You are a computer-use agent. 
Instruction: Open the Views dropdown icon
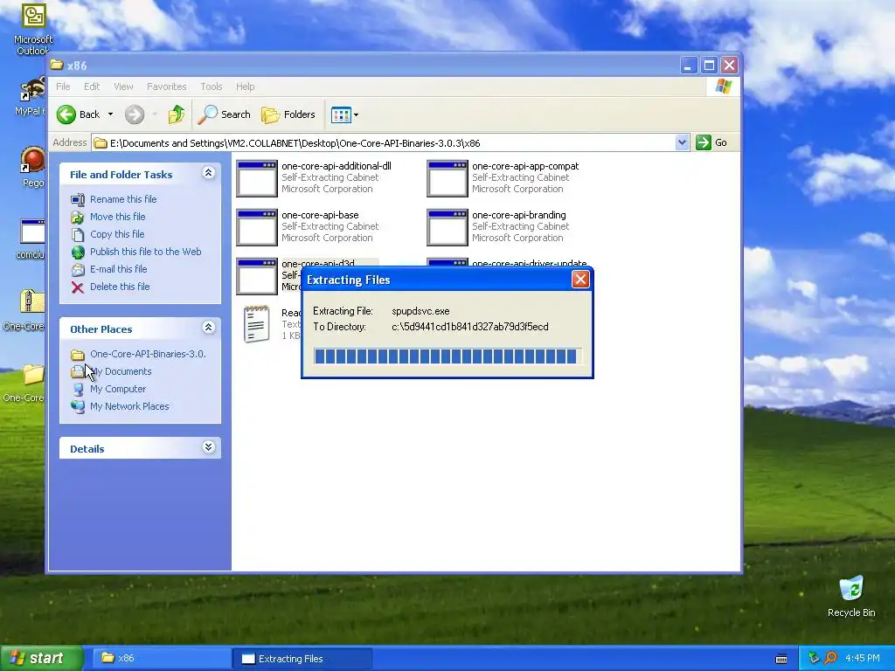(x=344, y=114)
